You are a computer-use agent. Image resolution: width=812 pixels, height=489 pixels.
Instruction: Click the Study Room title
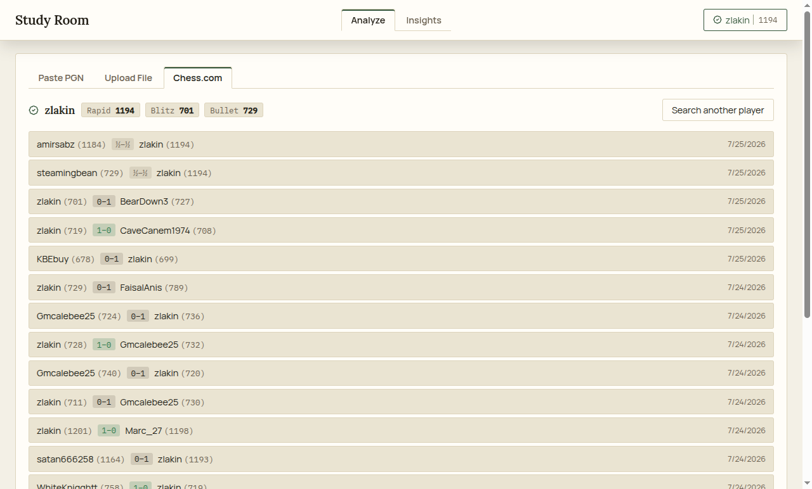(52, 20)
